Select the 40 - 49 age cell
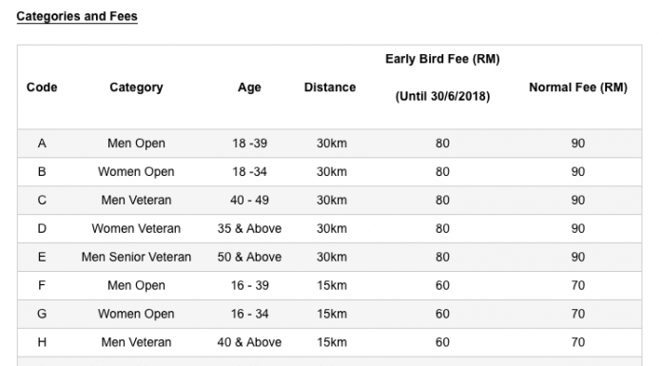This screenshot has height=366, width=662. [x=249, y=200]
